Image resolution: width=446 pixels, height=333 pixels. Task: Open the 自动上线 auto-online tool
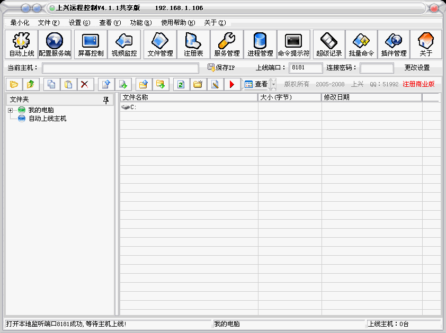22,44
